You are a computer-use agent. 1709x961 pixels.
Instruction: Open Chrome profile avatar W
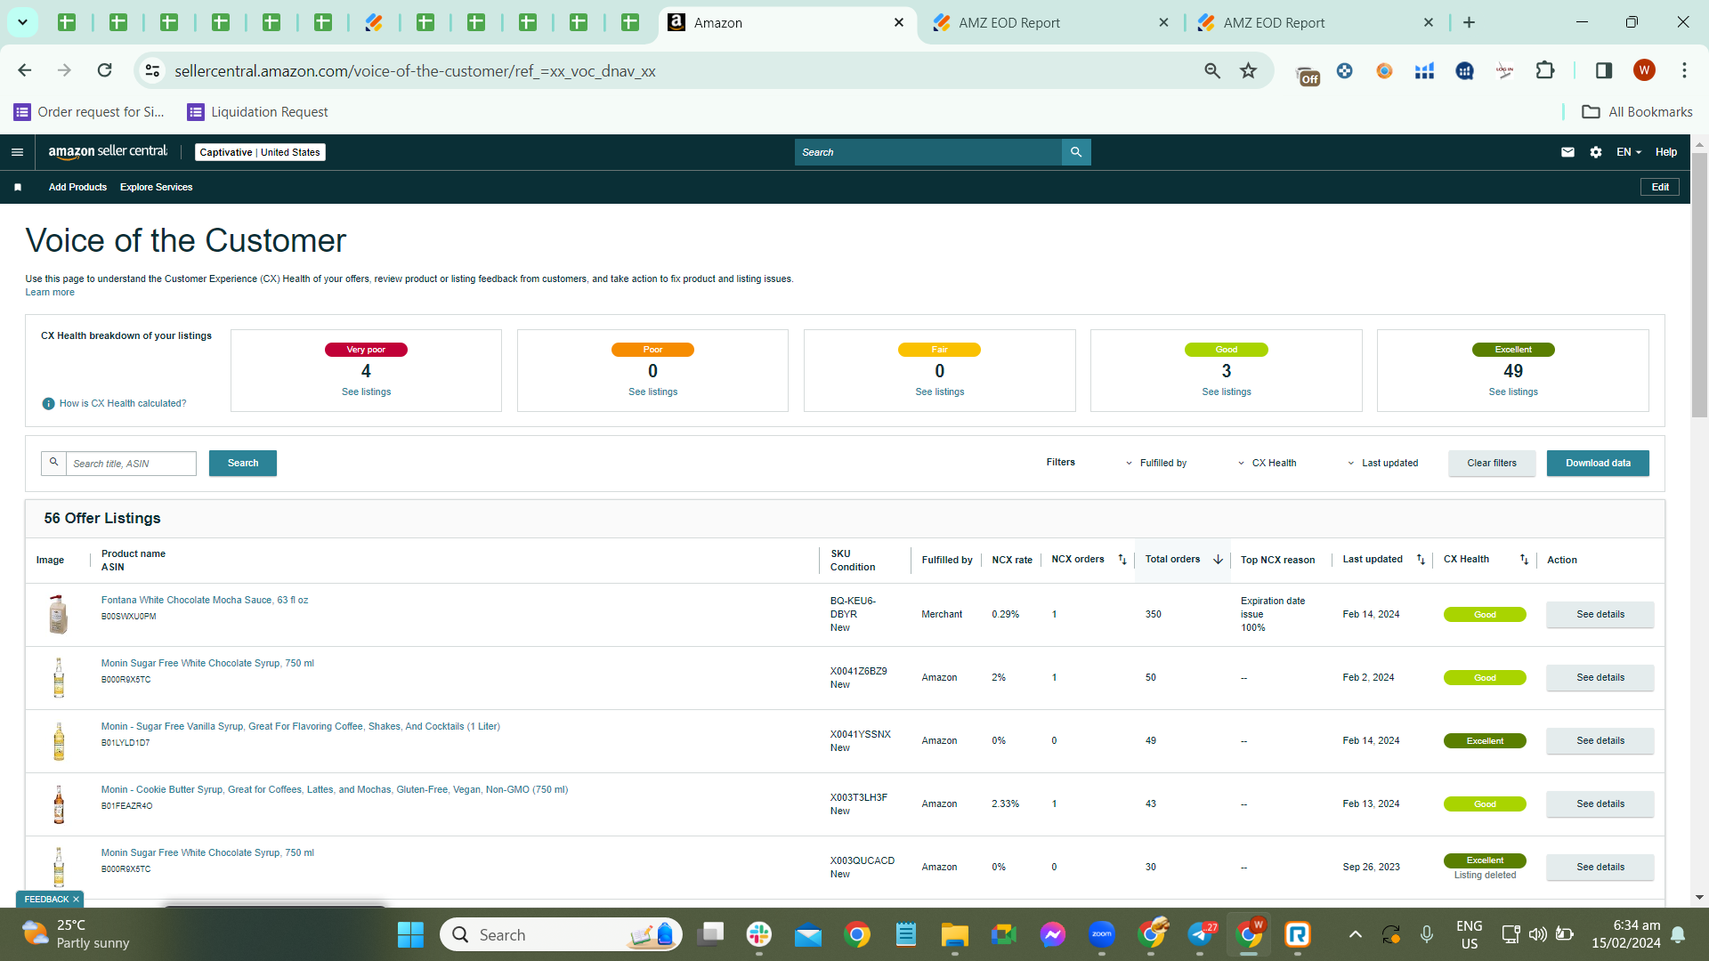(x=1644, y=70)
